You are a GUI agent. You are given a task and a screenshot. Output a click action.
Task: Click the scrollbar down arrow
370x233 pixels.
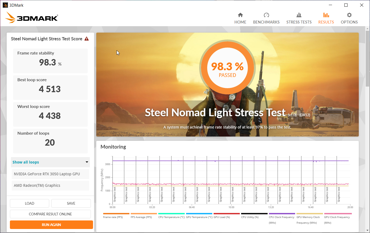click(x=368, y=230)
